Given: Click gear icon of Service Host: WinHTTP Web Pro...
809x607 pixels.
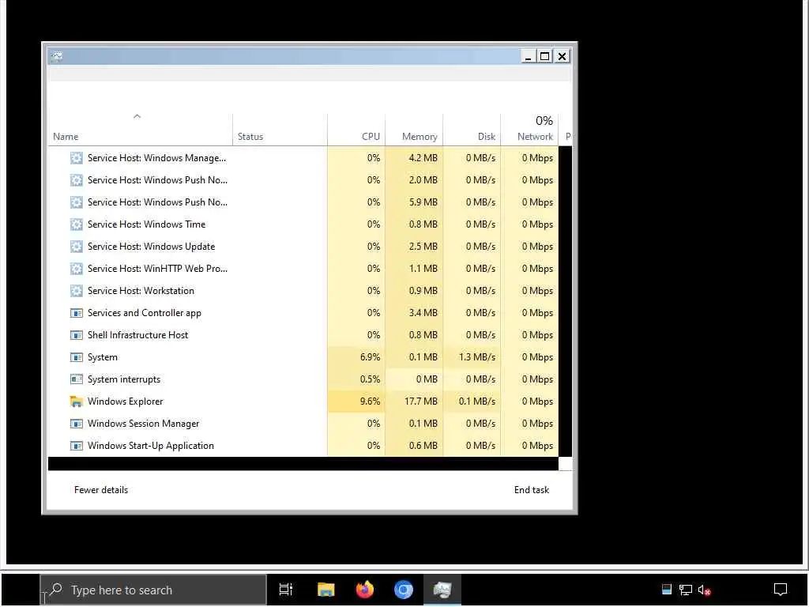Looking at the screenshot, I should tap(77, 269).
